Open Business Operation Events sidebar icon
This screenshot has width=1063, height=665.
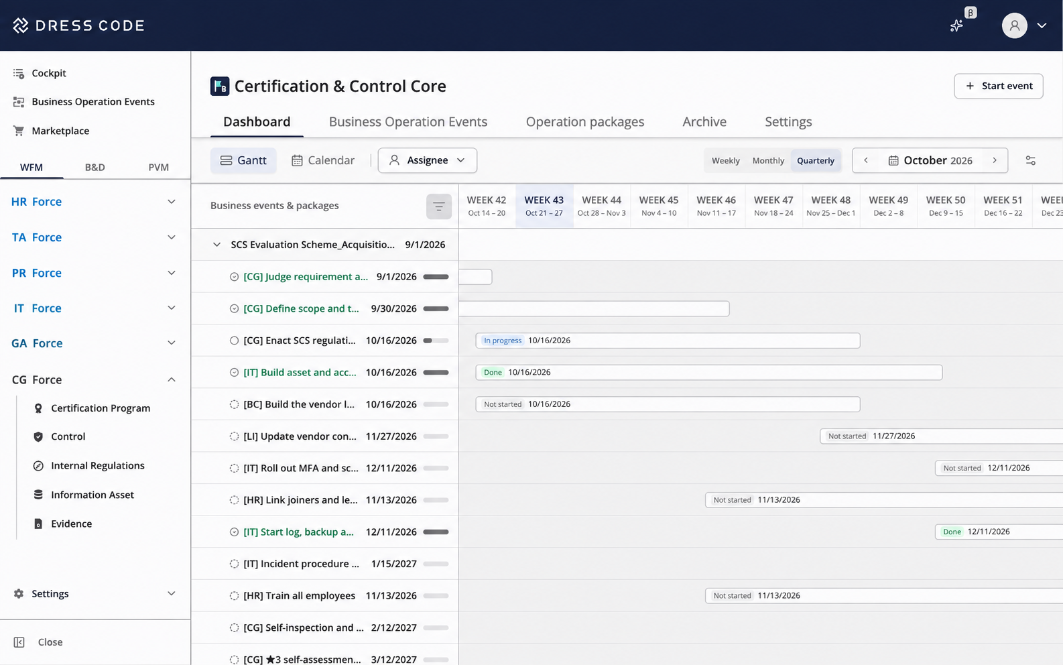[x=19, y=102]
